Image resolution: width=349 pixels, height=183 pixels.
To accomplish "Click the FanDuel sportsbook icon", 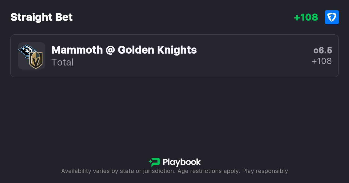I will coord(332,17).
